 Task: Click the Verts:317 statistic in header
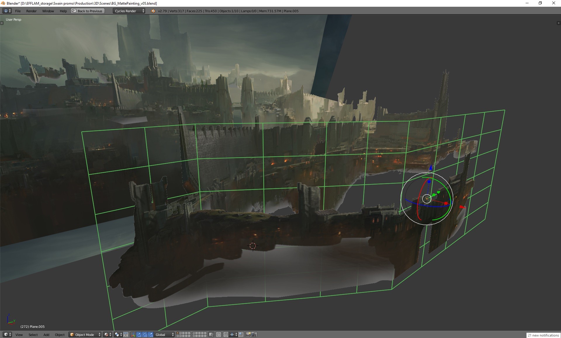(x=176, y=11)
